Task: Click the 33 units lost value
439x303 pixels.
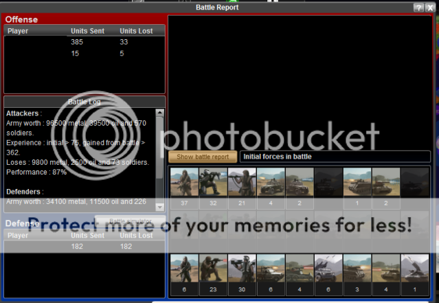Action: click(x=124, y=42)
